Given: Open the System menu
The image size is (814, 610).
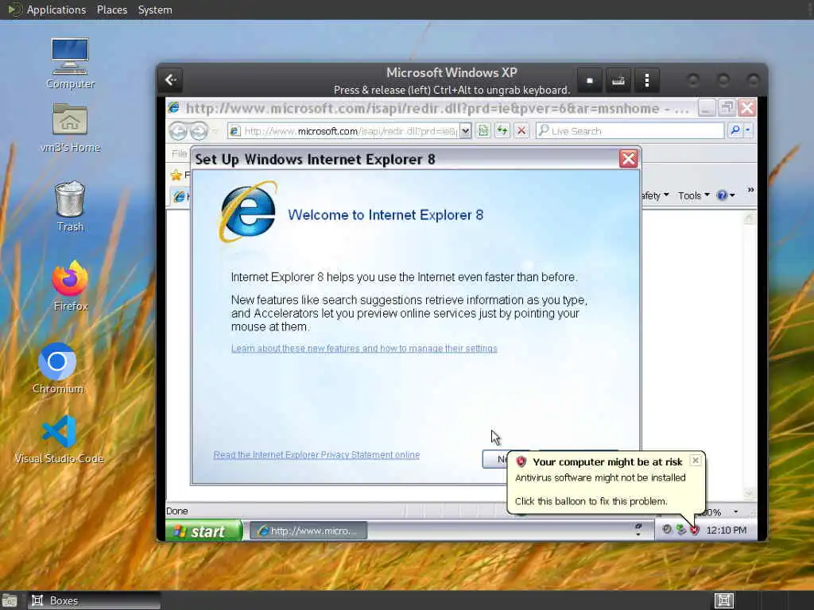Looking at the screenshot, I should click(x=155, y=10).
